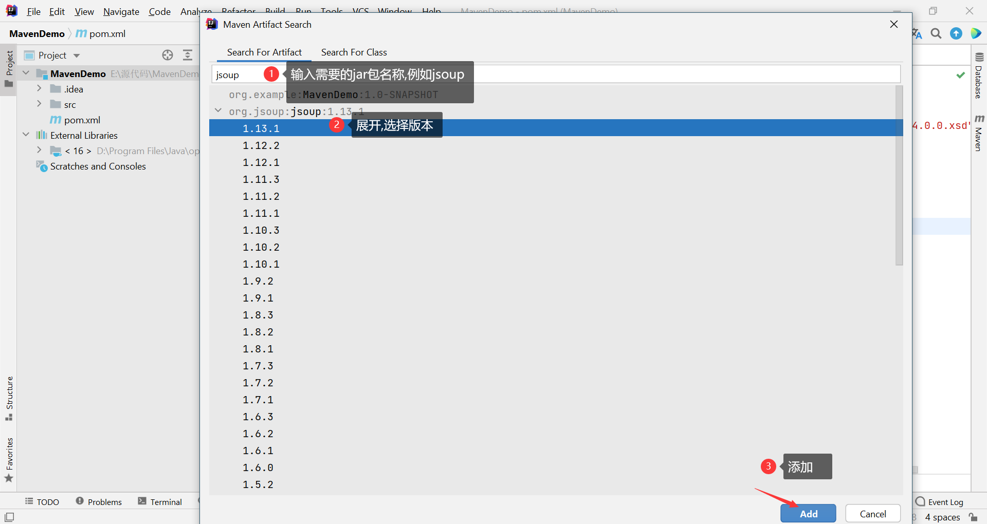987x524 pixels.
Task: Open the Structure tool window
Action: click(x=9, y=399)
